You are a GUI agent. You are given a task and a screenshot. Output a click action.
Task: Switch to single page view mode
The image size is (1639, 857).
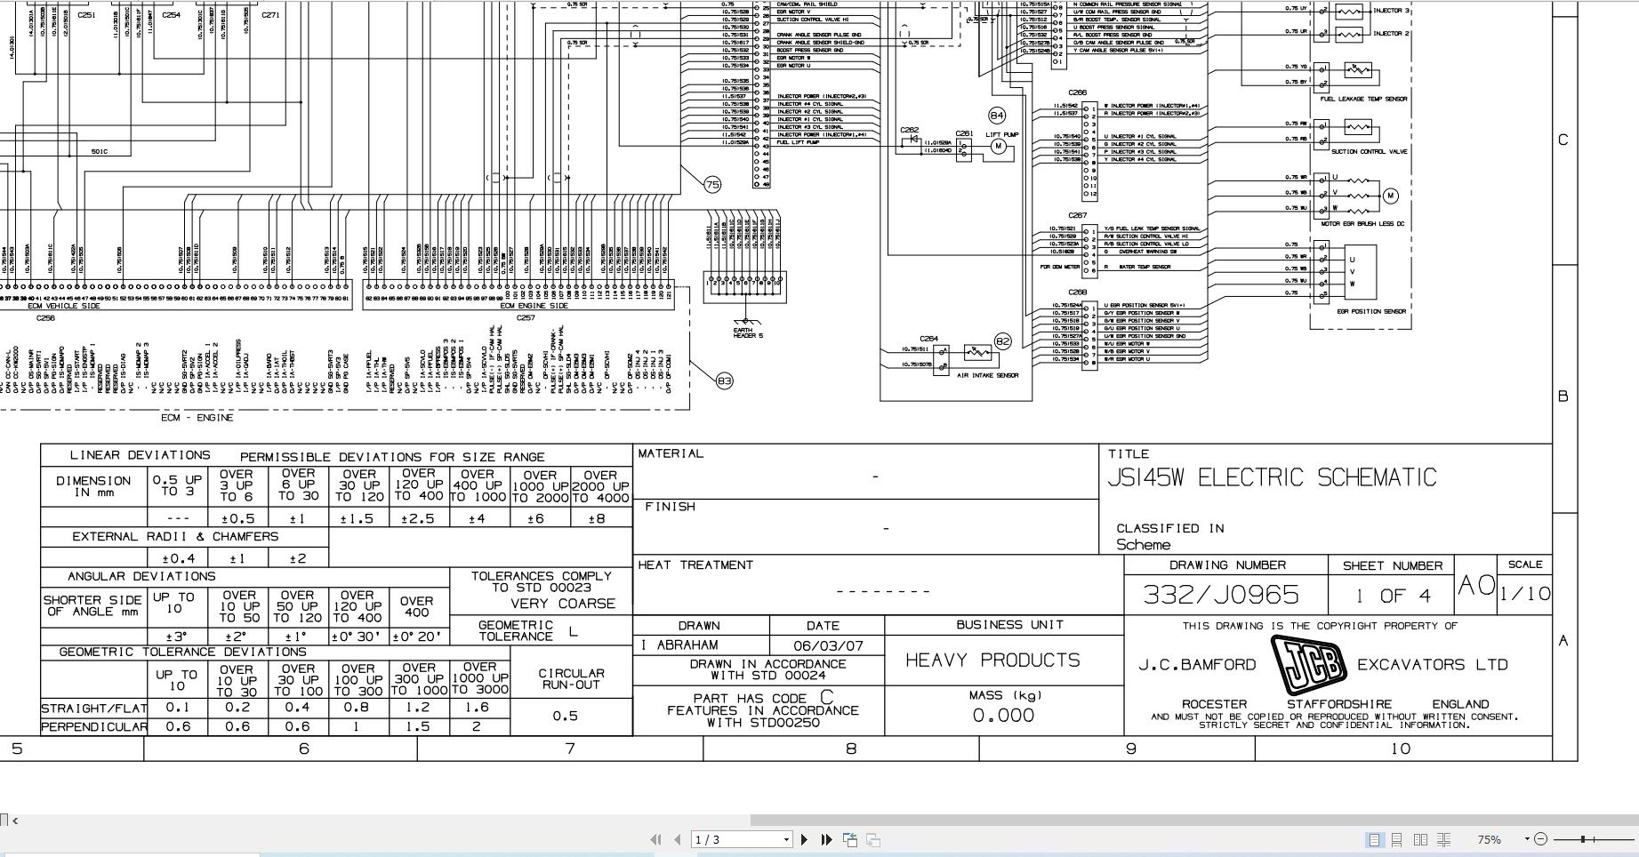tap(1374, 839)
